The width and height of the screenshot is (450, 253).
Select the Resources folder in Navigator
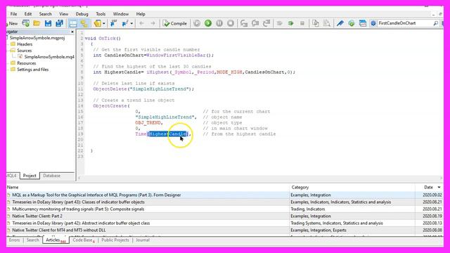pyautogui.click(x=27, y=63)
